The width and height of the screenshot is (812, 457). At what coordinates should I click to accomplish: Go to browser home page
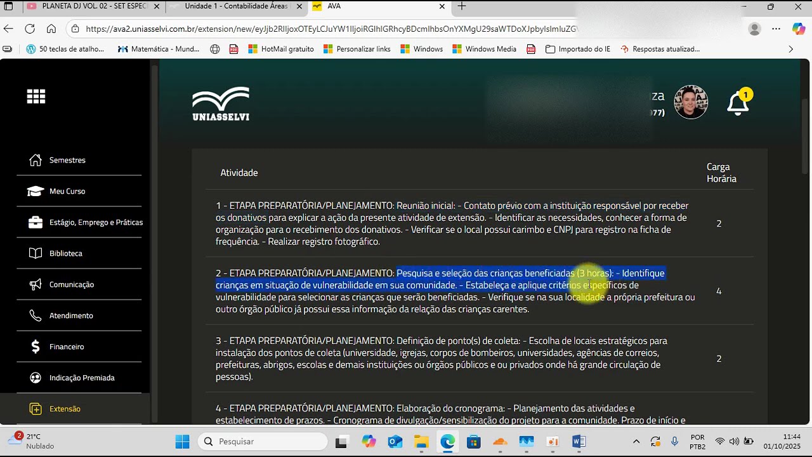[51, 29]
